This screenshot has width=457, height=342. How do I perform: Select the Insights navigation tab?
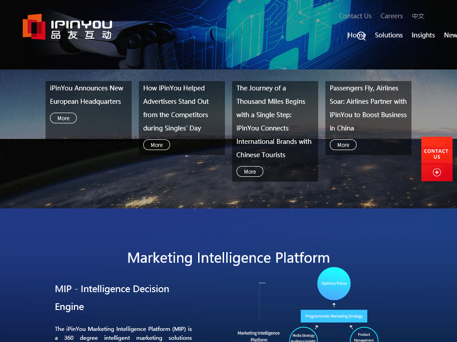coord(423,35)
